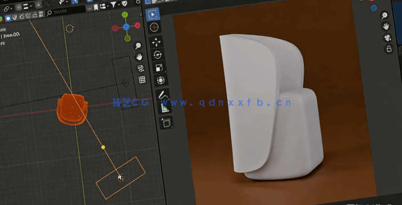This screenshot has width=402, height=205.
Task: Select the Add Cube tool
Action: click(x=166, y=123)
